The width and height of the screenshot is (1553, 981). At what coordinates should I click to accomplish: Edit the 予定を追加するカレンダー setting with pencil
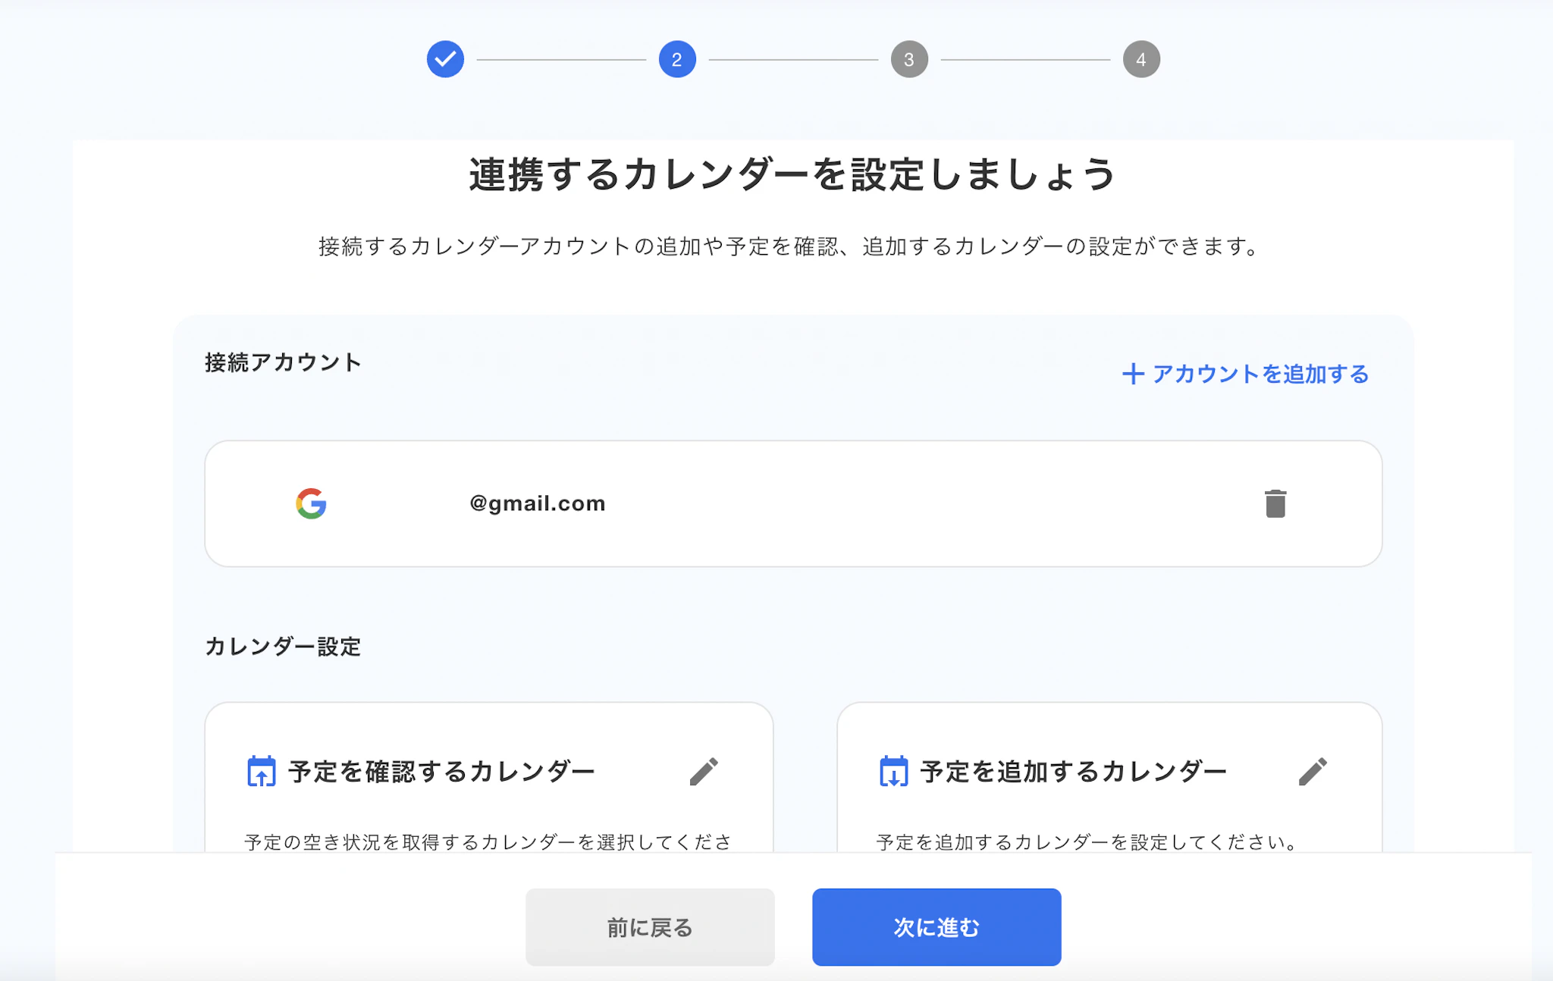tap(1313, 772)
